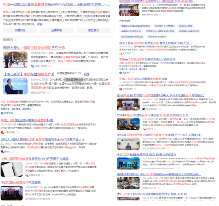Click the red 中国新闻网 icon in left column
The image size is (219, 206).
tap(2, 132)
